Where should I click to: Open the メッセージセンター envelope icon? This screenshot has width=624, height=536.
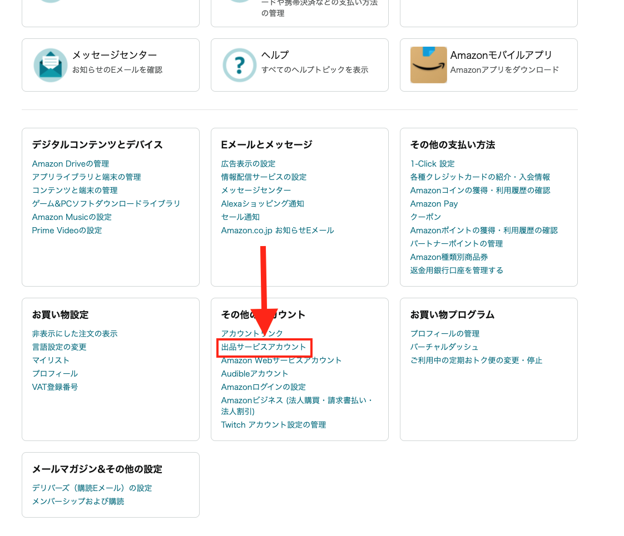[x=51, y=64]
